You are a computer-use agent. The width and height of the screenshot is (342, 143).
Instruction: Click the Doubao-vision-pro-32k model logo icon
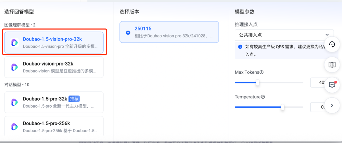click(x=15, y=67)
